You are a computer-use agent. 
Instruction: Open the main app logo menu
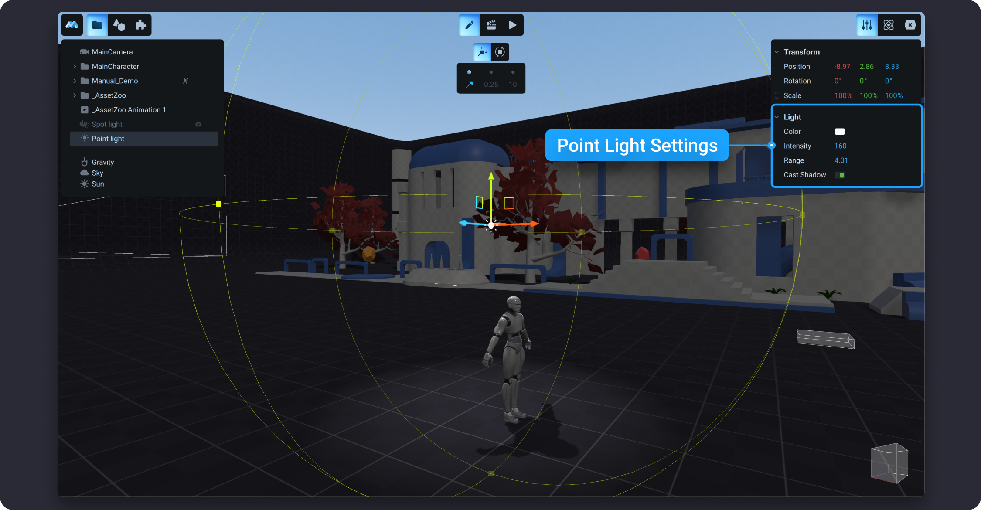tap(72, 25)
